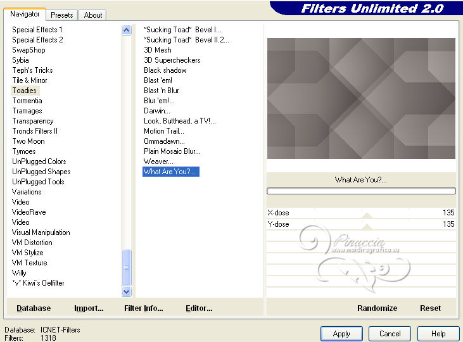Select the Navigator tab

(25, 14)
